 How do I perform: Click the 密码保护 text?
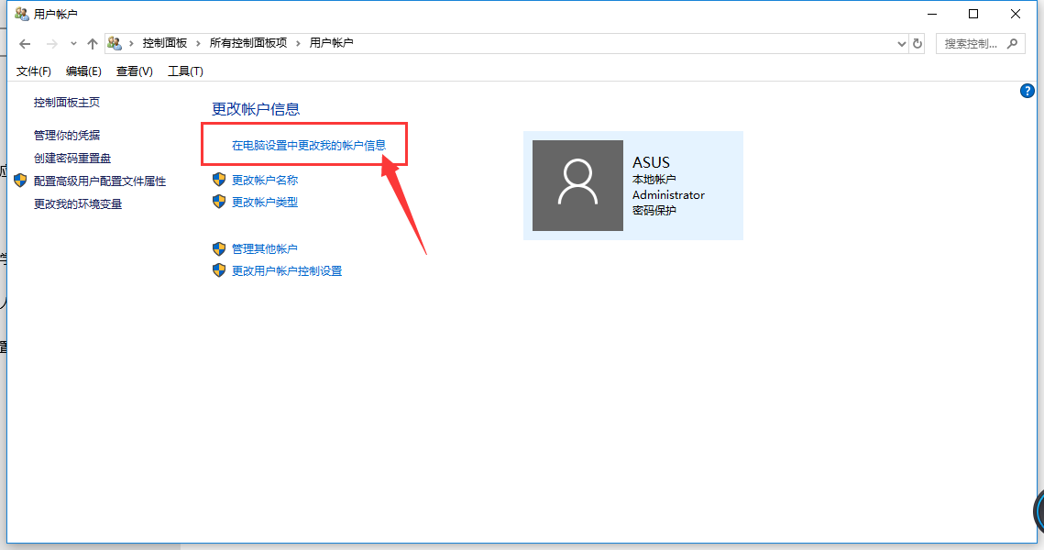point(654,211)
